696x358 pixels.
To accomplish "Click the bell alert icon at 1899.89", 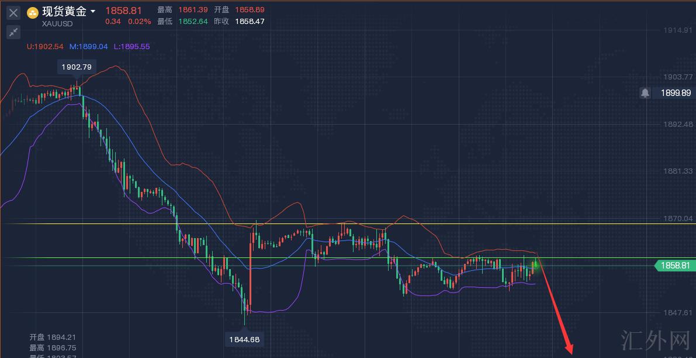I will coord(645,93).
